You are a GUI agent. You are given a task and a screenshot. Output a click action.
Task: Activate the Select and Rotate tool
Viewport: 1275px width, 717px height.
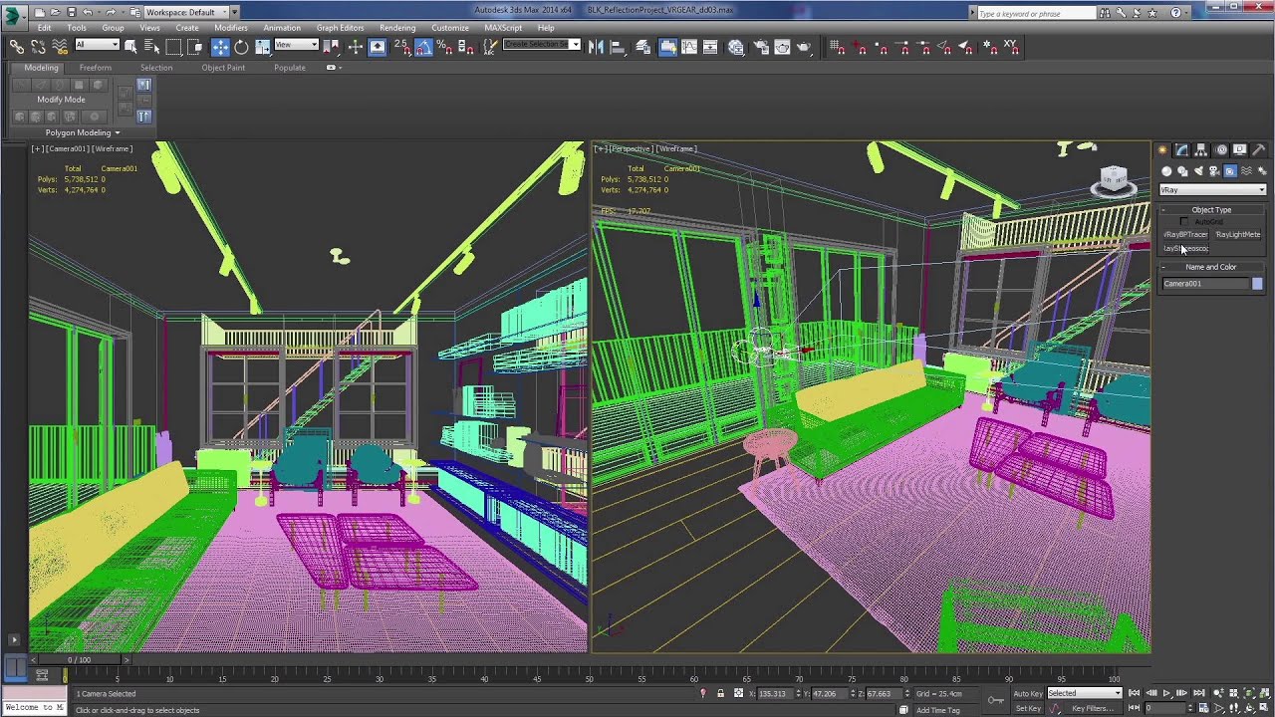(x=241, y=47)
